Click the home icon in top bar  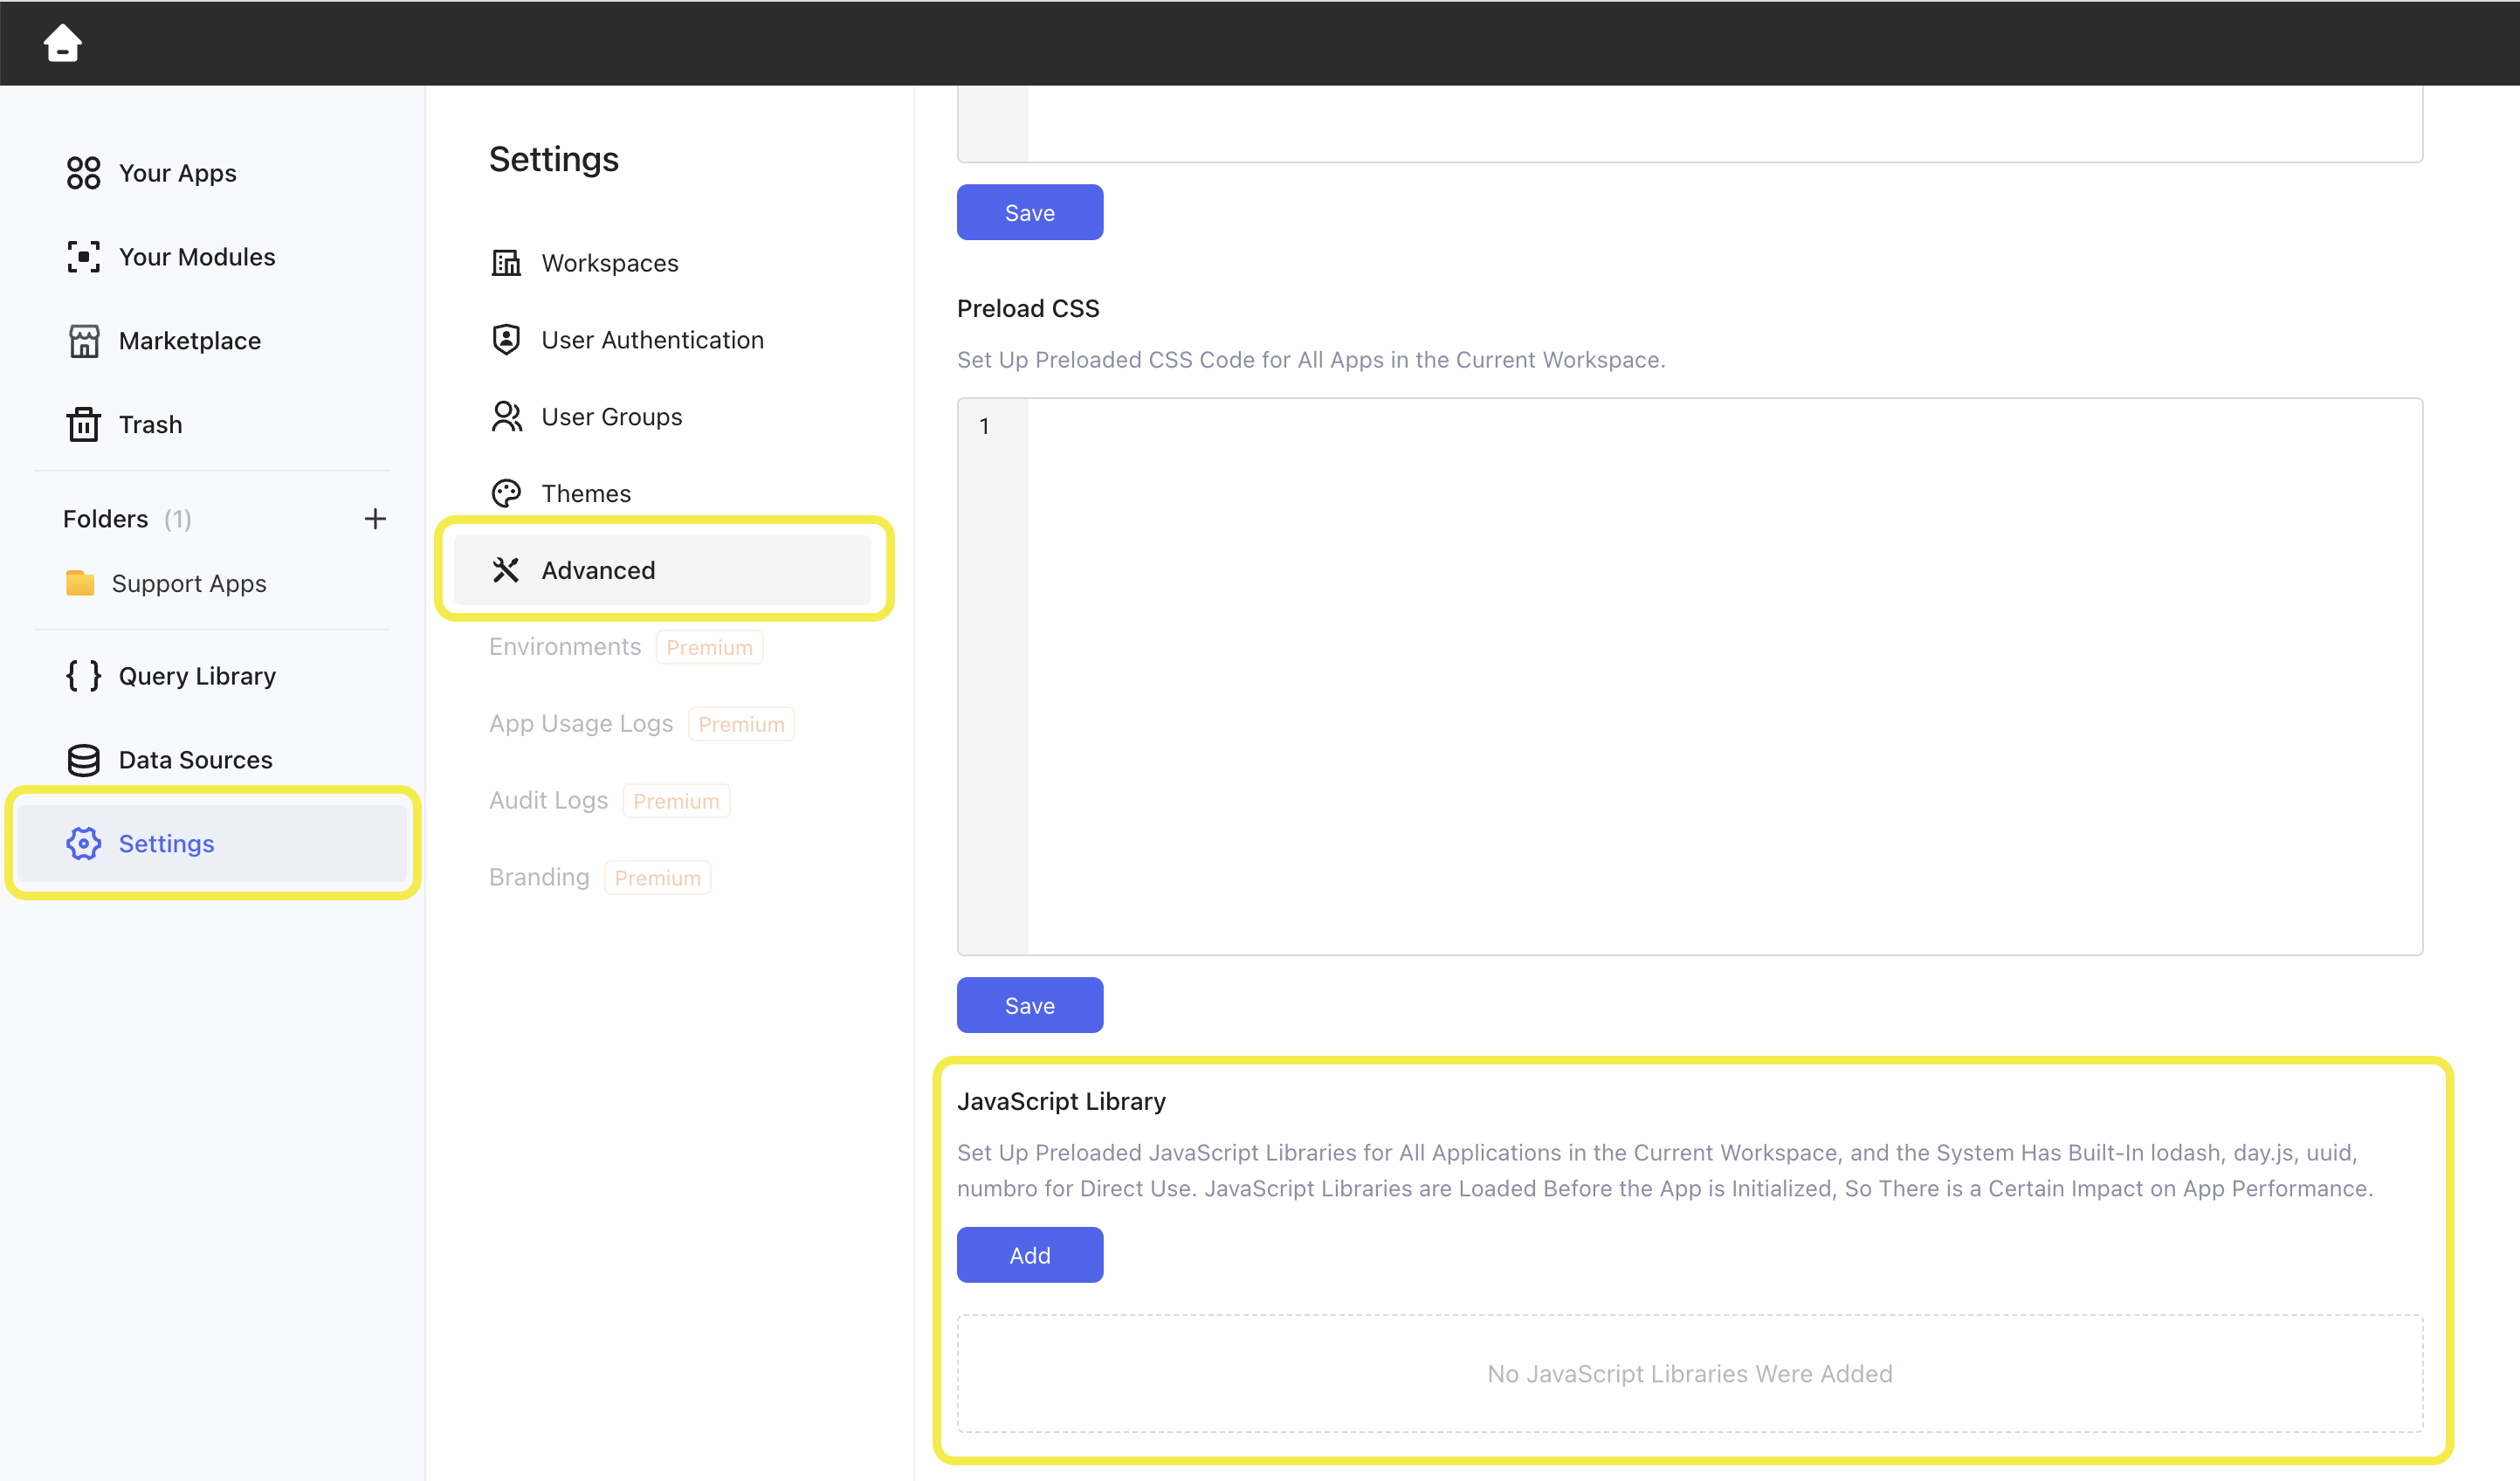coord(62,43)
